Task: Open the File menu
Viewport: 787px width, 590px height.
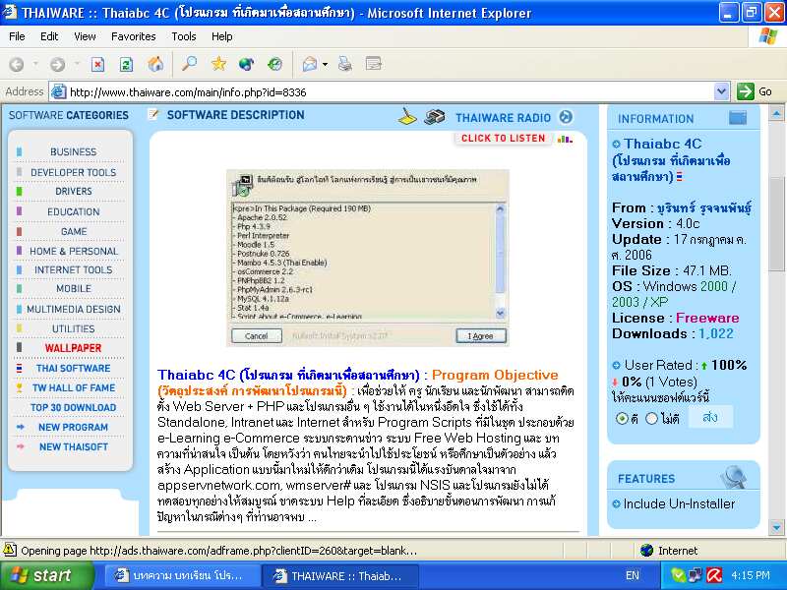Action: pyautogui.click(x=17, y=36)
